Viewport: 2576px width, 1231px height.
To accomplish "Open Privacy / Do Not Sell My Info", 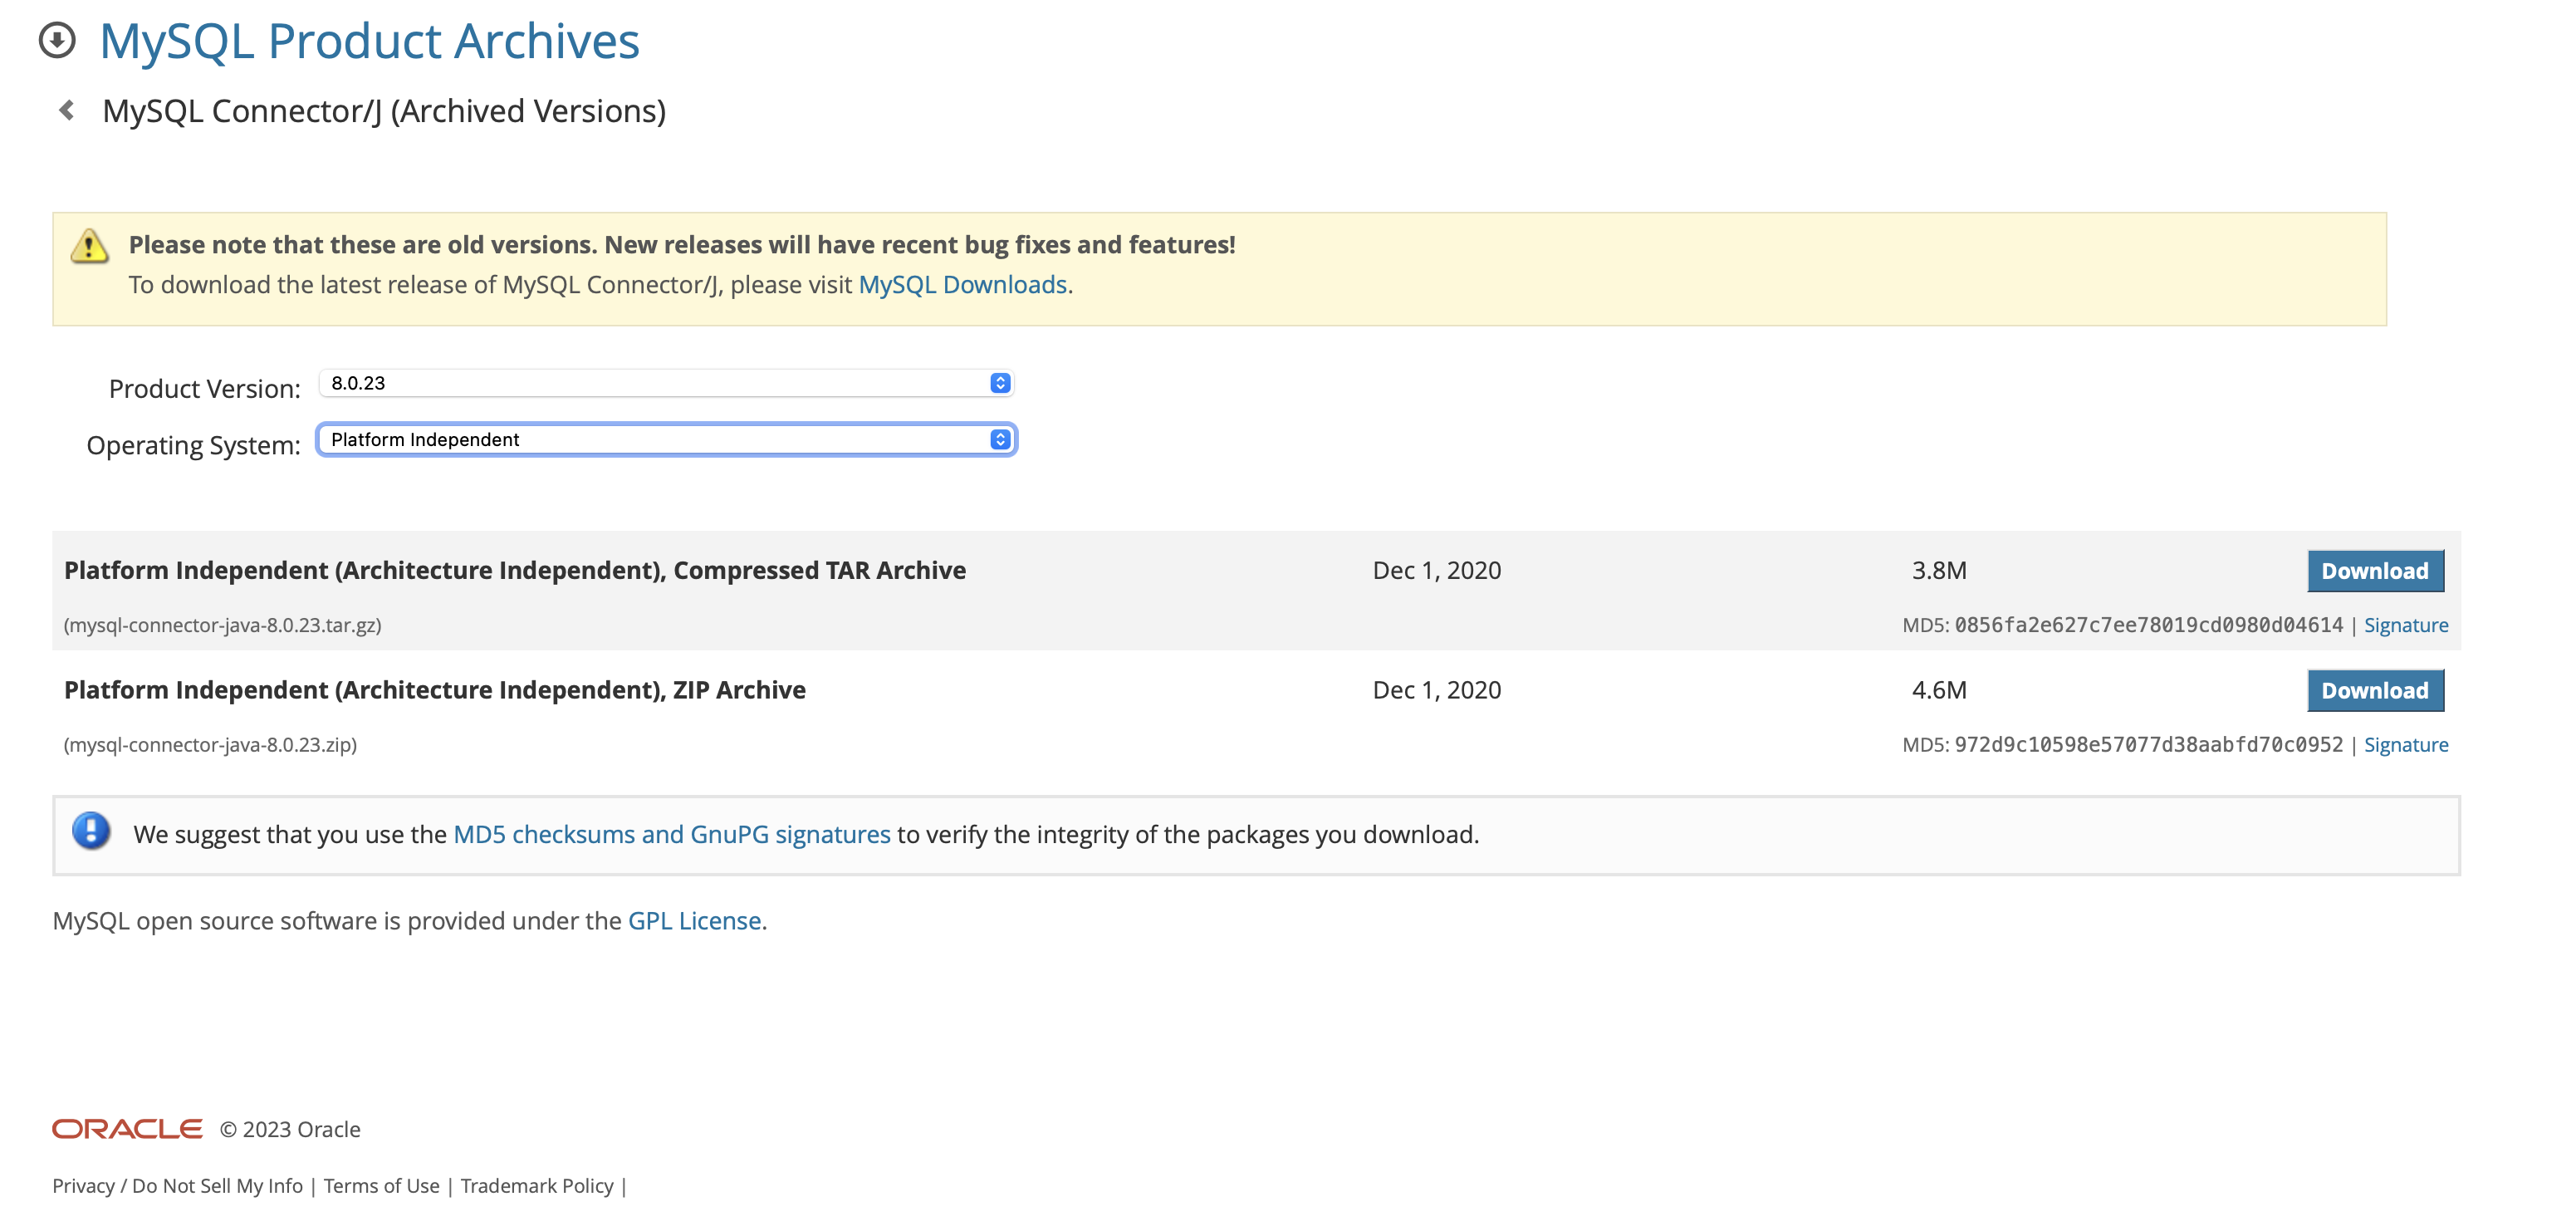I will 177,1186.
